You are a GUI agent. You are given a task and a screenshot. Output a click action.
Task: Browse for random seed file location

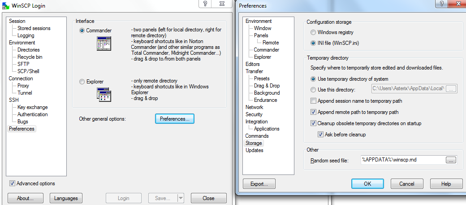(x=451, y=160)
